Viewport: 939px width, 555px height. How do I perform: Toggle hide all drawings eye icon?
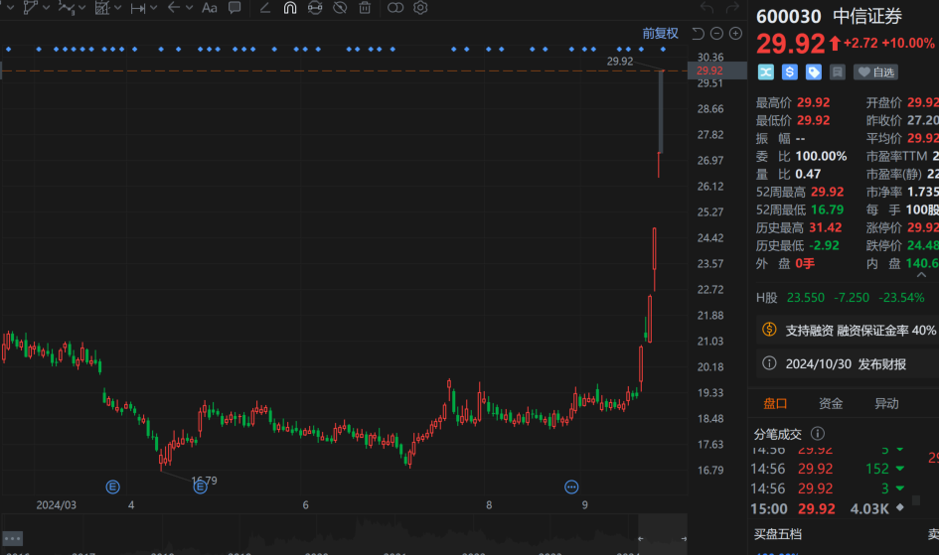[340, 8]
